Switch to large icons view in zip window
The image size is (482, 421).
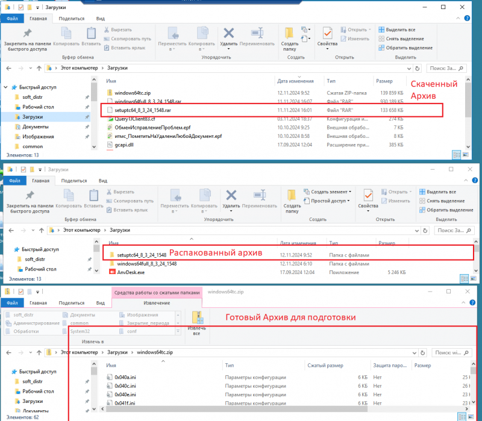pos(471,416)
